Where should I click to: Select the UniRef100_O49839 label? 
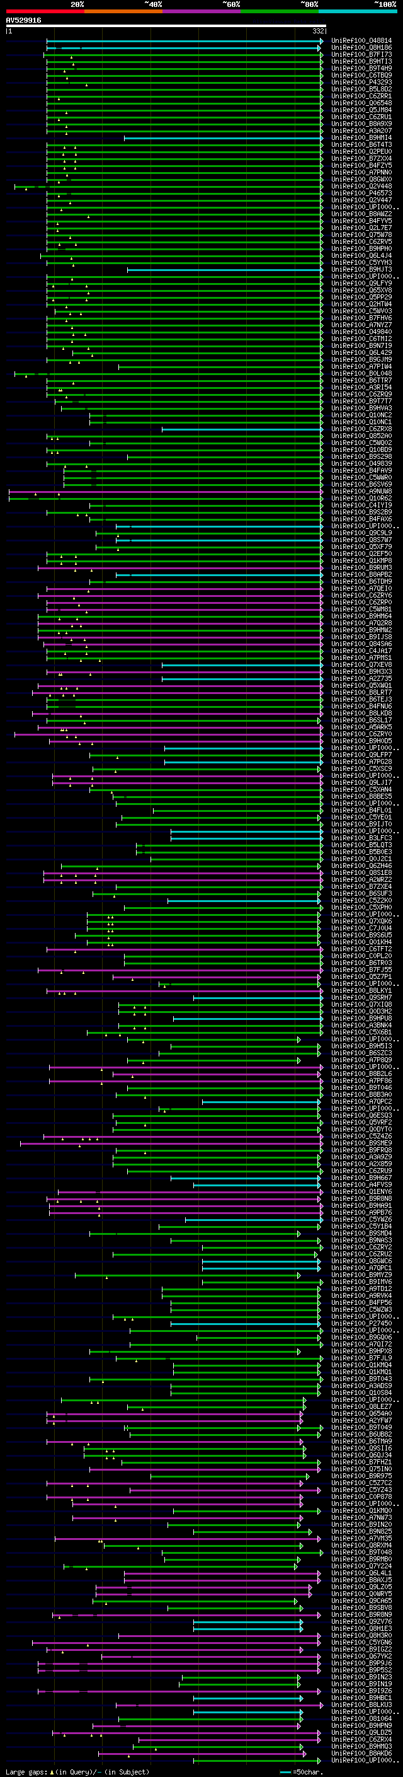pos(361,463)
